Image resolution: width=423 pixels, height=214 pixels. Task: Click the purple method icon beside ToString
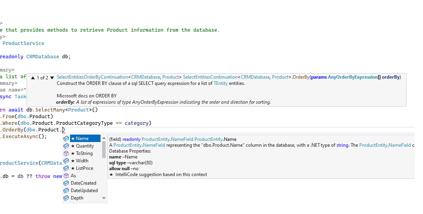pos(66,153)
